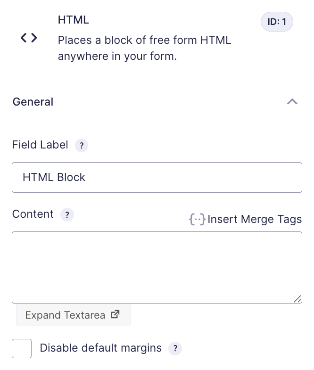
Task: Click the Disable default margins help icon
Action: pos(175,348)
